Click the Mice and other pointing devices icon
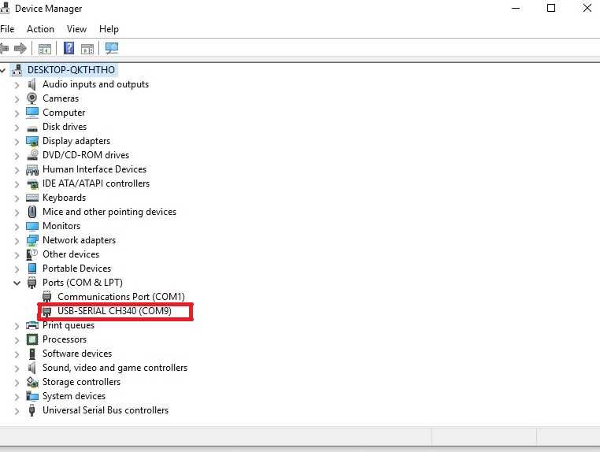This screenshot has height=452, width=600. (x=32, y=212)
